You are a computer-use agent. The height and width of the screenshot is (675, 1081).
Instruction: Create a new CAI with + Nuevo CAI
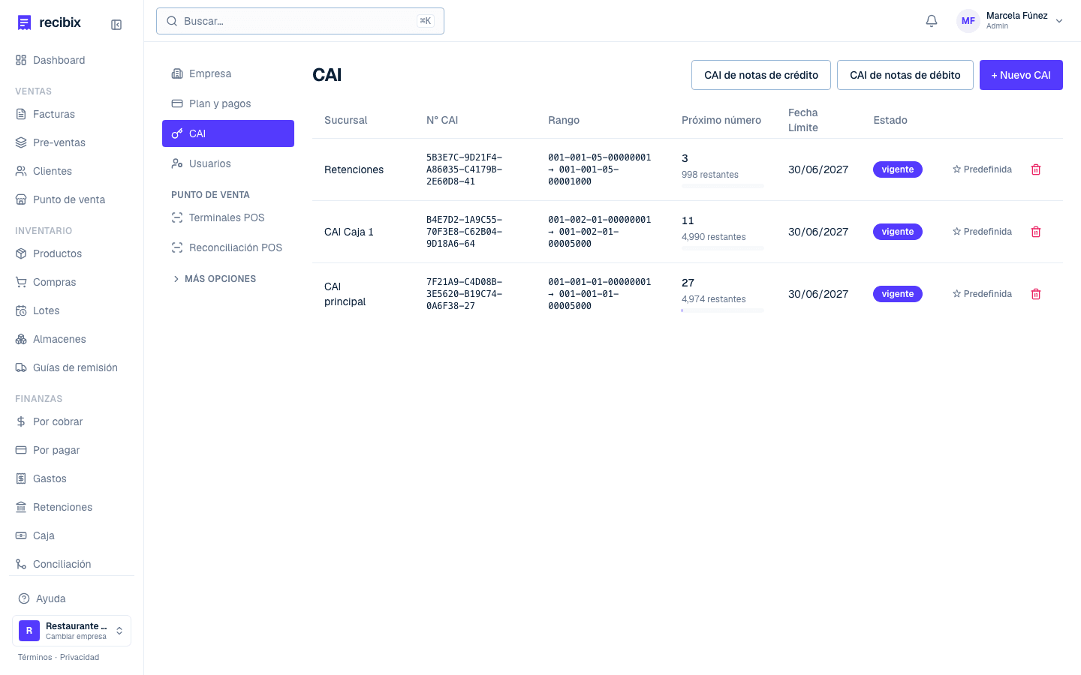[1021, 75]
